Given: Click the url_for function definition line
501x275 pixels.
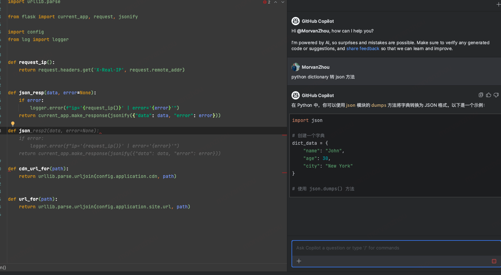Looking at the screenshot, I should pyautogui.click(x=33, y=199).
